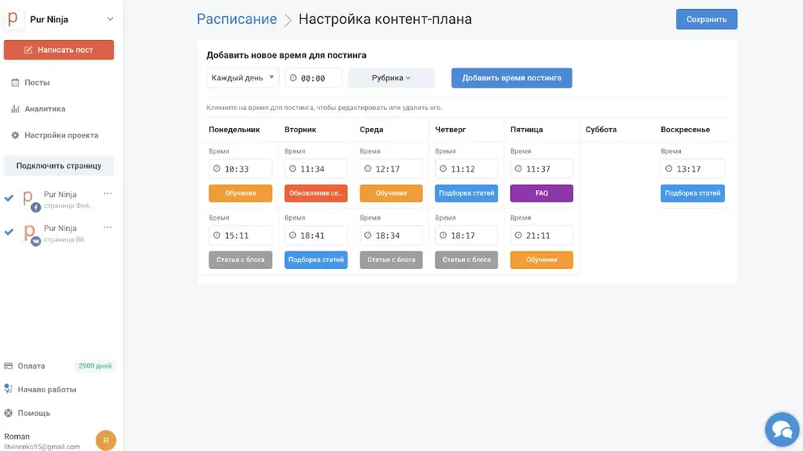Click Tuesday's blue Подборка статей tag
This screenshot has width=803, height=451.
click(316, 259)
